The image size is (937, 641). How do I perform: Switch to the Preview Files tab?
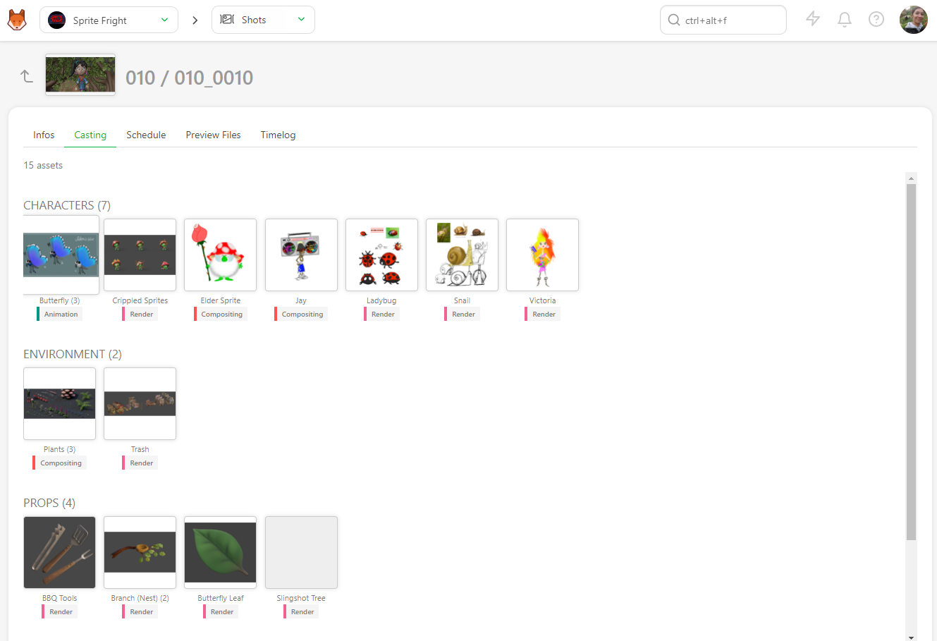[213, 135]
